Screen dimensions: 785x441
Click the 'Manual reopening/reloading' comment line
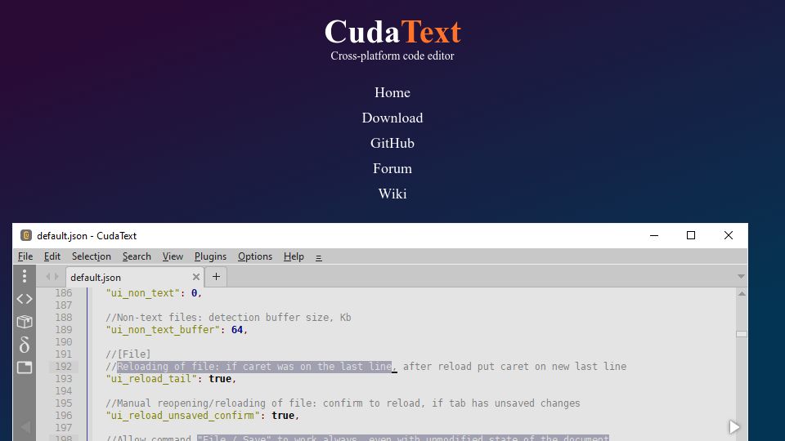click(x=343, y=403)
